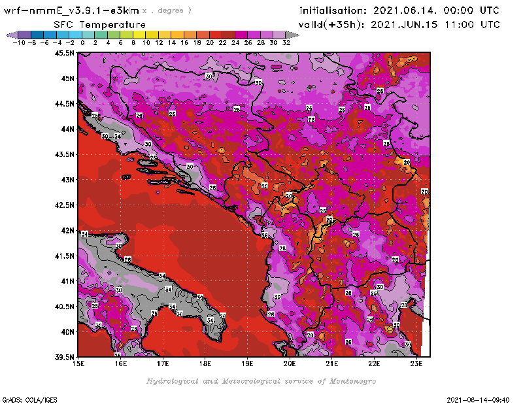Click the 'GrADS: COLA/IGES' footer text
This screenshot has width=523, height=404.
(29, 400)
